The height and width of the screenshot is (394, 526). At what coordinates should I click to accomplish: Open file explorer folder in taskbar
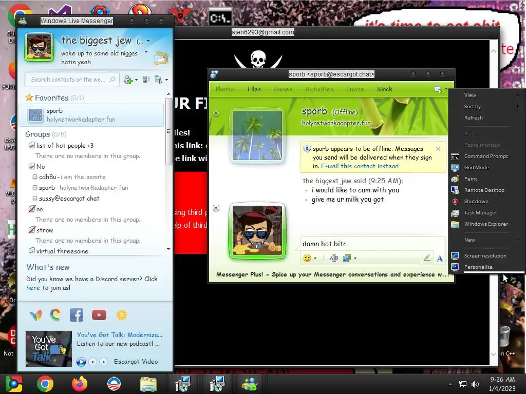148,384
